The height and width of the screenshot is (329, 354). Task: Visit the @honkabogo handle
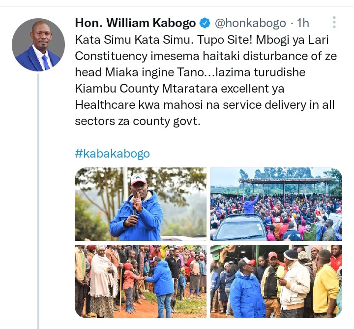click(250, 23)
